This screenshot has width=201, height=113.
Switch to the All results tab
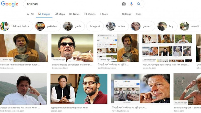pos(30,14)
